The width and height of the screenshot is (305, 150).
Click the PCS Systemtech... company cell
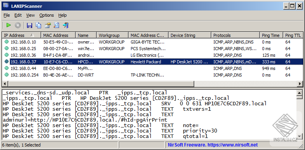coord(148,49)
